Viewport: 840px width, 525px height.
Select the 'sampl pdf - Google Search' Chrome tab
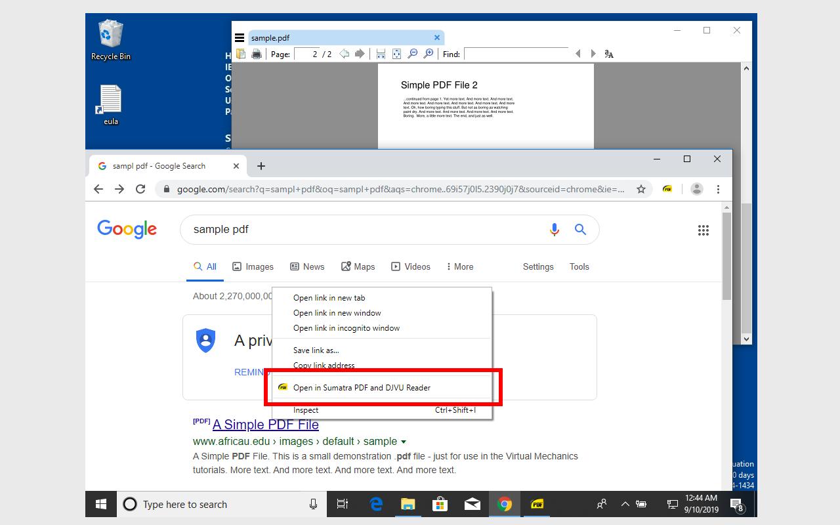pos(167,166)
